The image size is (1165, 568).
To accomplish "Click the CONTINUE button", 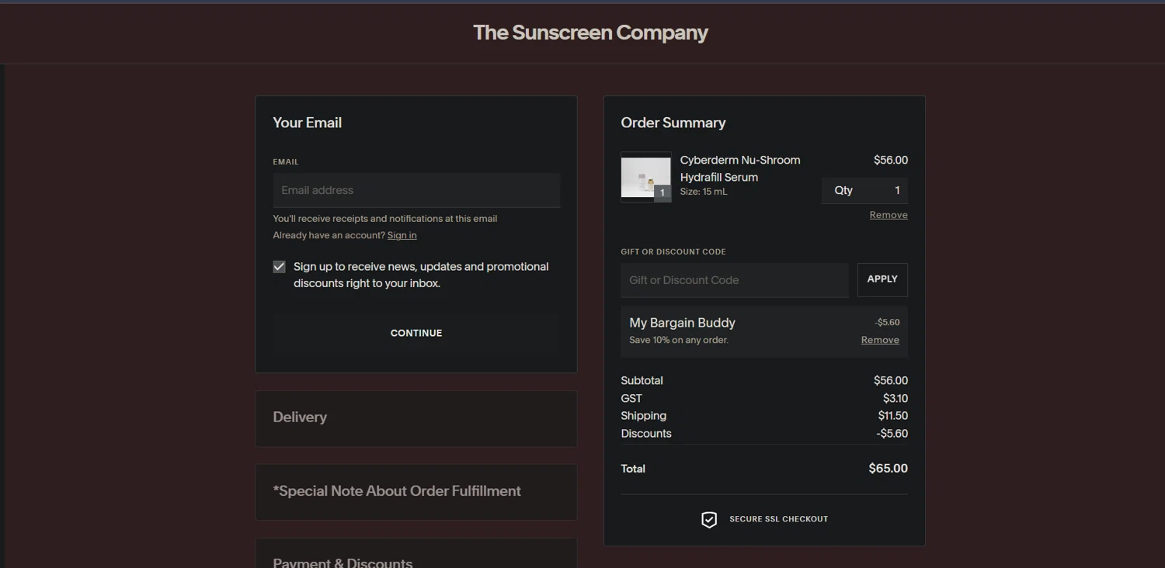I will click(x=416, y=333).
